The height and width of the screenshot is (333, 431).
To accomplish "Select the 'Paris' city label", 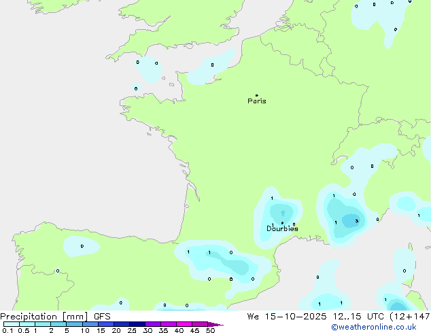I will tap(257, 101).
